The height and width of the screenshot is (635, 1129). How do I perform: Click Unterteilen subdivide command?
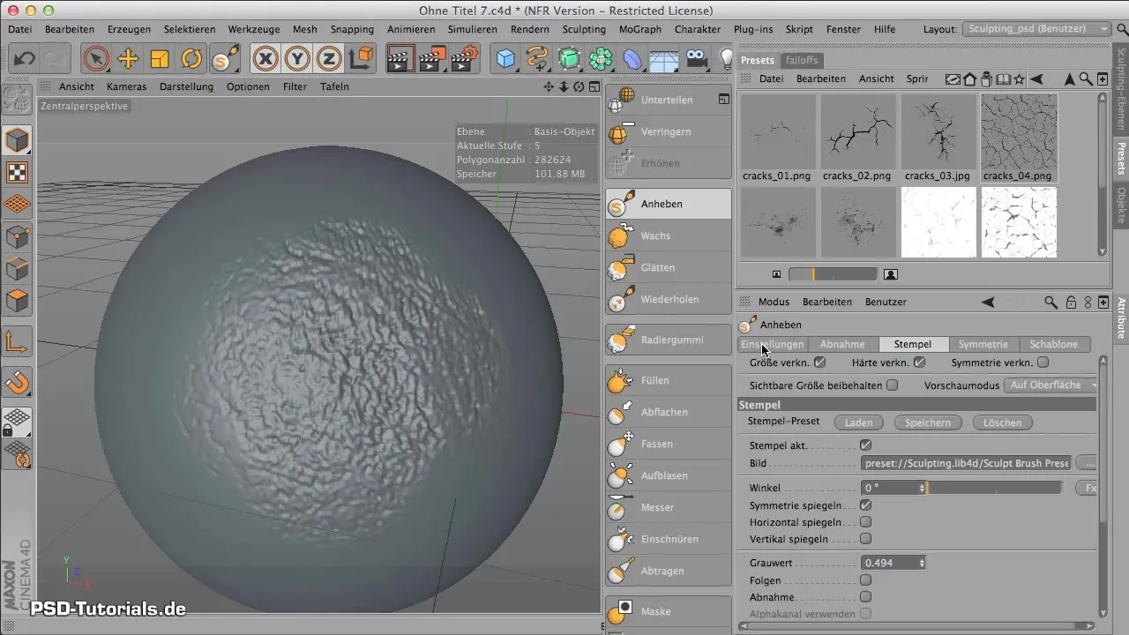(668, 100)
